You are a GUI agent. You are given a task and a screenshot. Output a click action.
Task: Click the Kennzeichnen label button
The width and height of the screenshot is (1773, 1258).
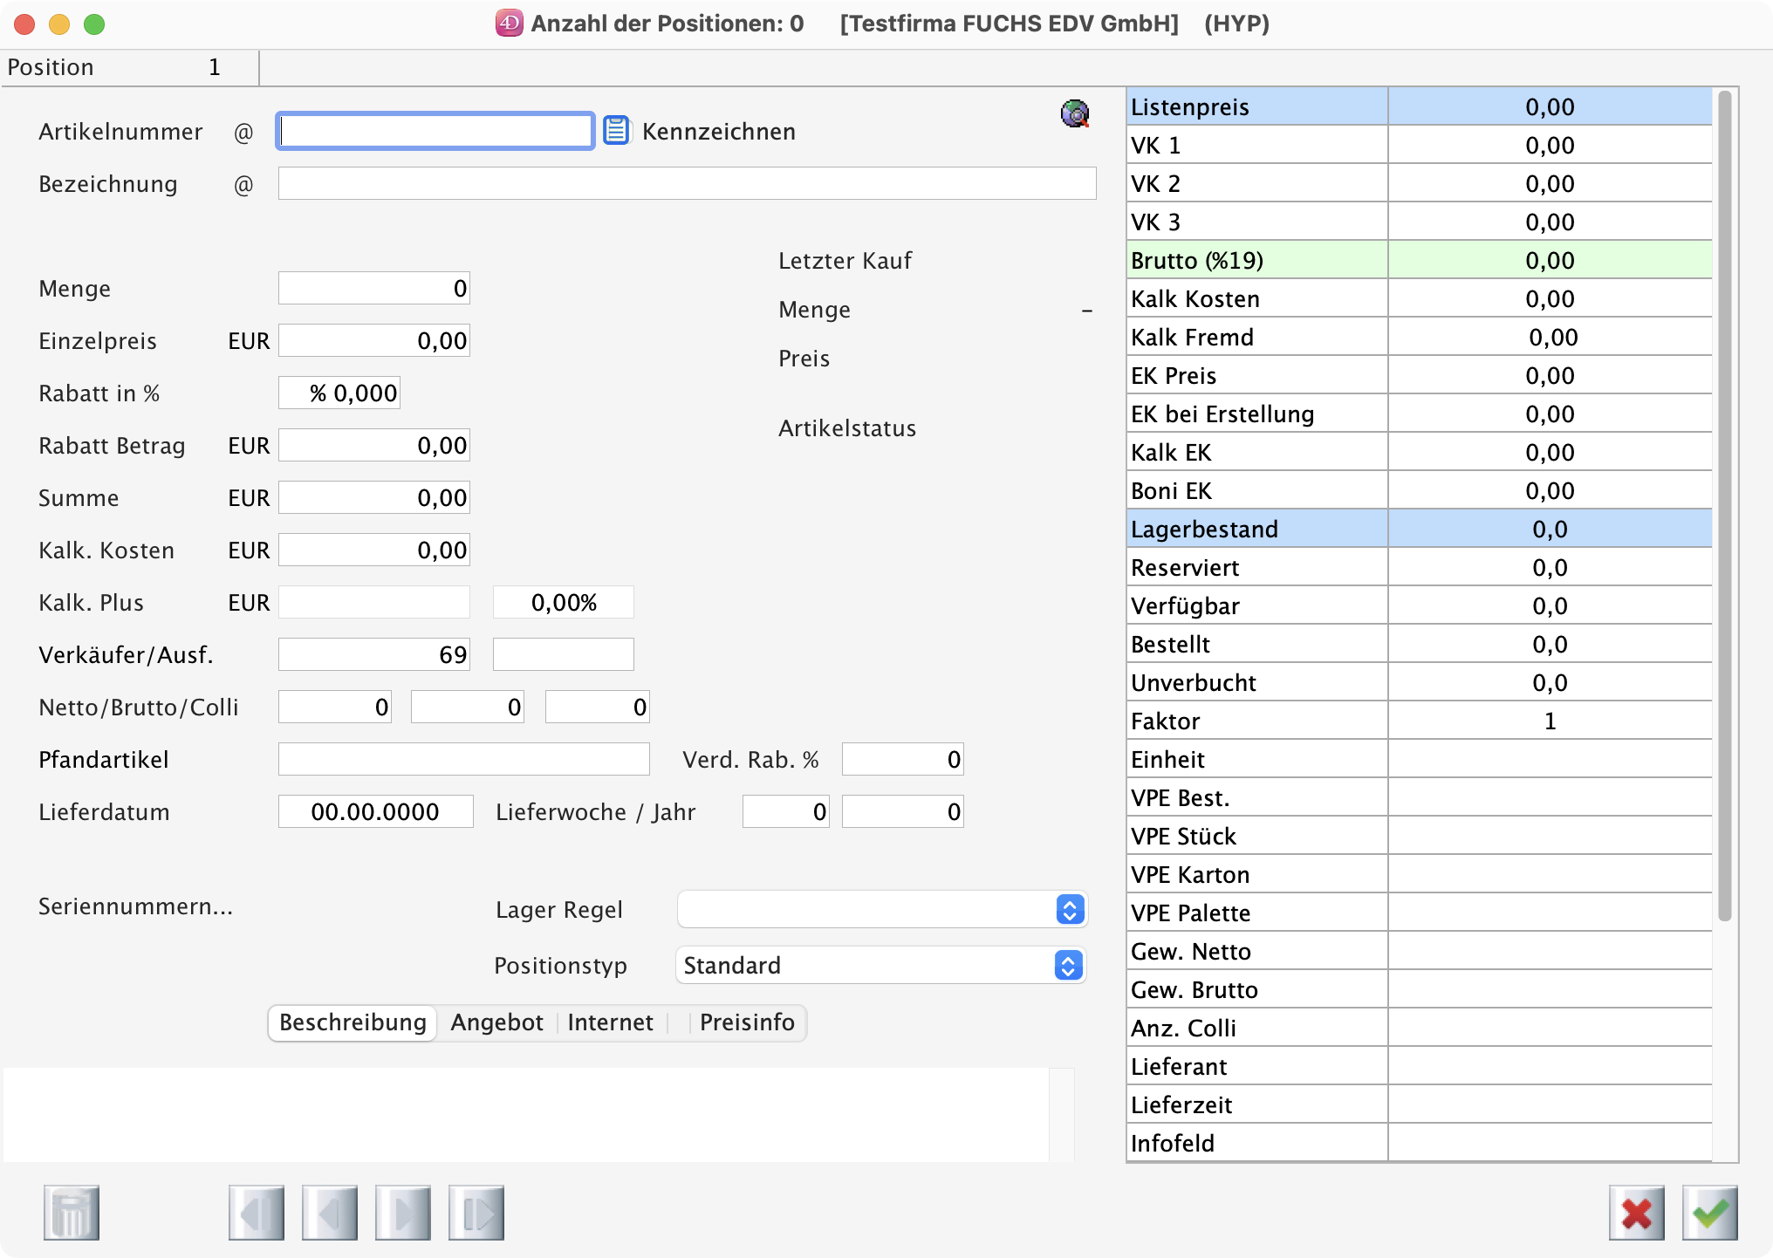point(718,132)
